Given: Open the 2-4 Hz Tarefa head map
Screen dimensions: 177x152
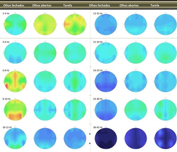Looking at the screenshot, I should 75,24.
